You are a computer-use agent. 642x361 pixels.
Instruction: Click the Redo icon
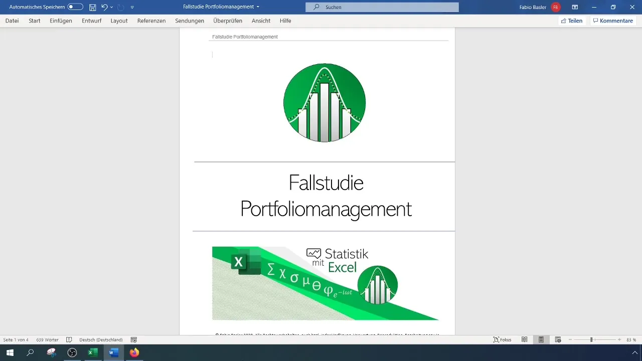click(x=121, y=7)
